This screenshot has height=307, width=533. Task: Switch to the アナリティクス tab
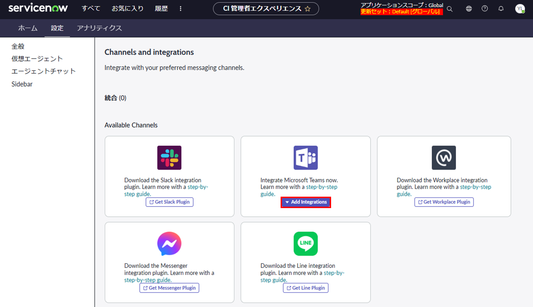point(99,28)
